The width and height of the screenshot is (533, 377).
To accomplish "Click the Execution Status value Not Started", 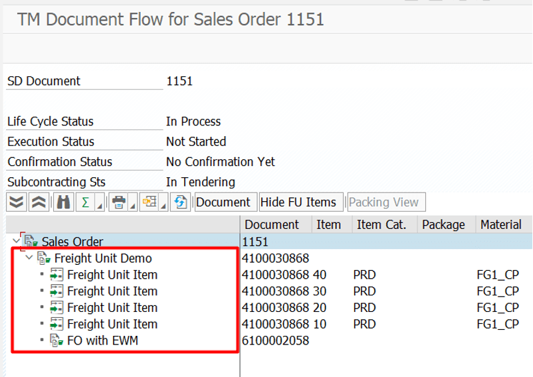I will 196,141.
